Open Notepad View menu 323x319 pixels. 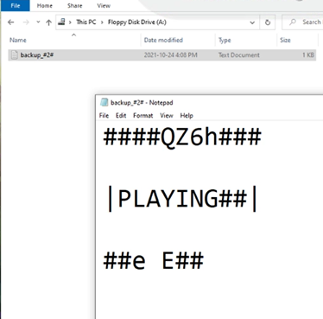point(167,116)
